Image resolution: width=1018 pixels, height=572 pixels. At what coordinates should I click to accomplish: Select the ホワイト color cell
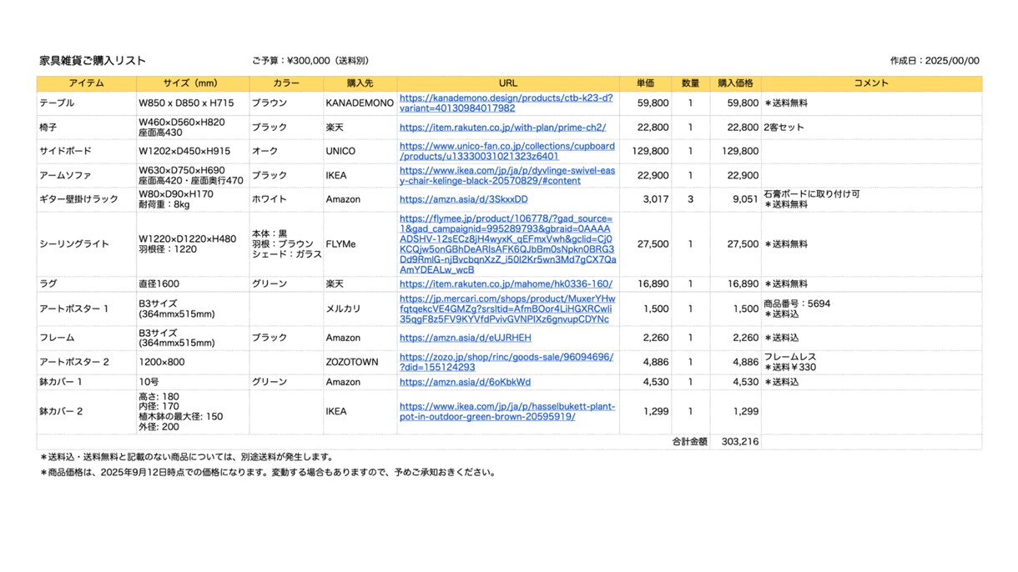(286, 199)
